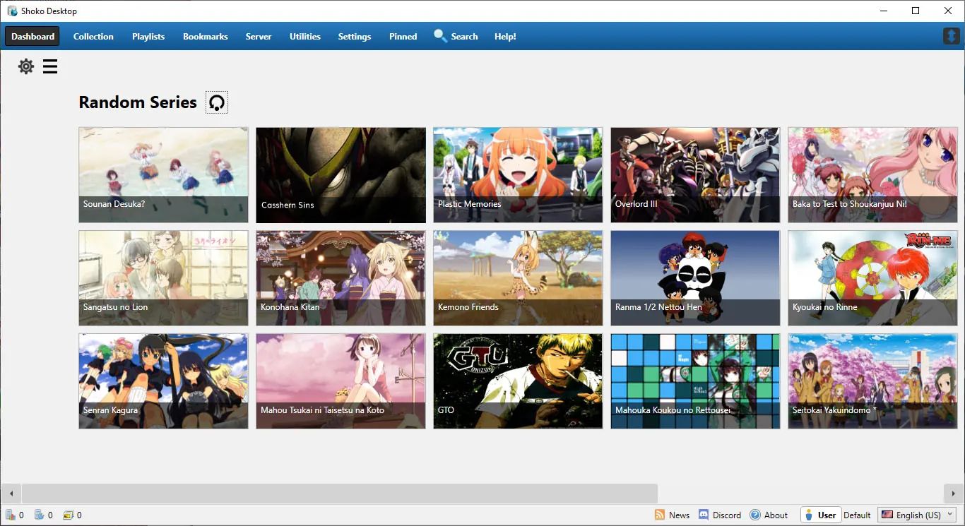The image size is (965, 526).
Task: Open the Seitokai Yakuindomo * card
Action: point(872,381)
